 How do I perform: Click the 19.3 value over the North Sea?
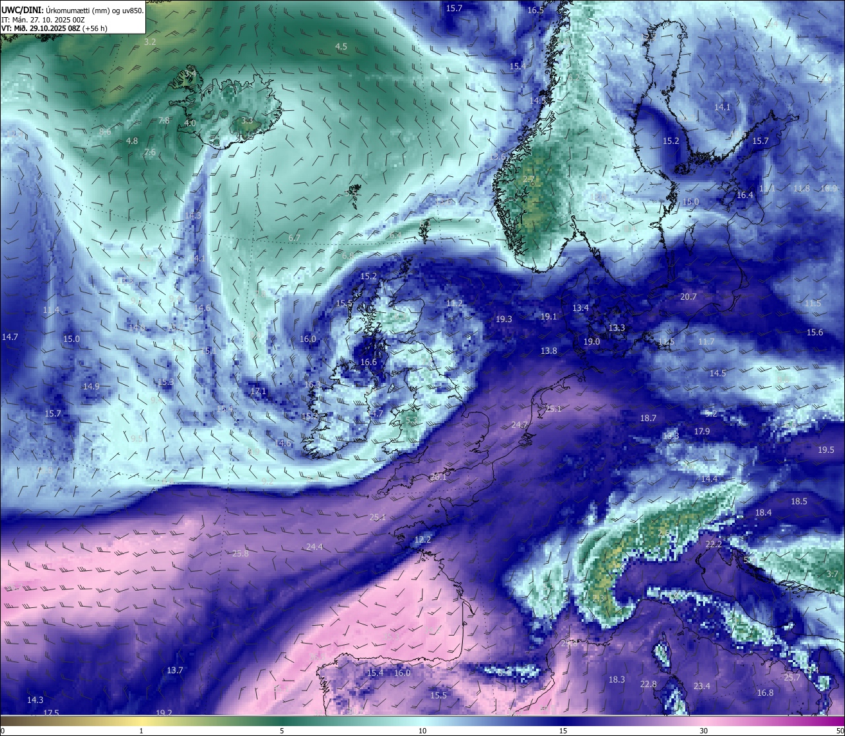(x=504, y=319)
